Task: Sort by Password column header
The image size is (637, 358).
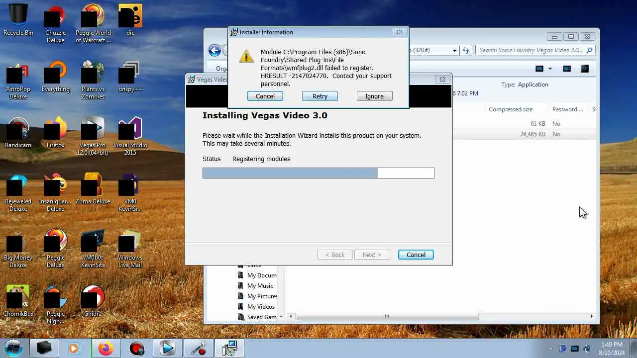Action: click(x=567, y=109)
